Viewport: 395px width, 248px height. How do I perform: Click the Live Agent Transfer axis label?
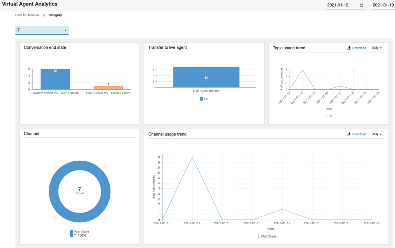coord(206,91)
